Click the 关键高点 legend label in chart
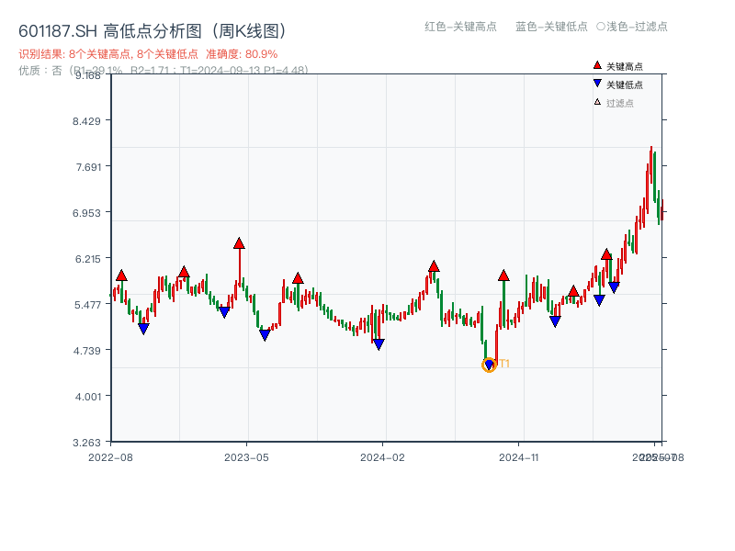 [x=625, y=66]
